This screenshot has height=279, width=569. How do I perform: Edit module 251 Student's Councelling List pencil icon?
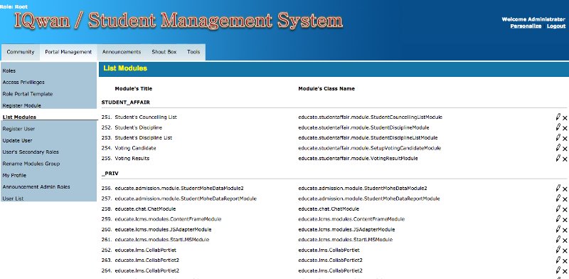(x=558, y=117)
